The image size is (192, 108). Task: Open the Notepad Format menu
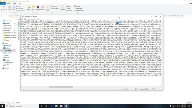[x=30, y=19]
